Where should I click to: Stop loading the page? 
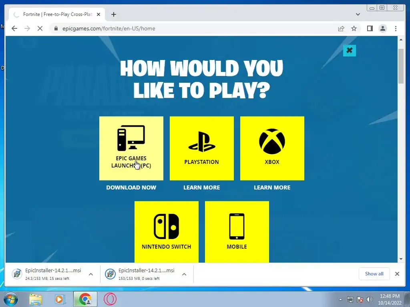point(40,28)
